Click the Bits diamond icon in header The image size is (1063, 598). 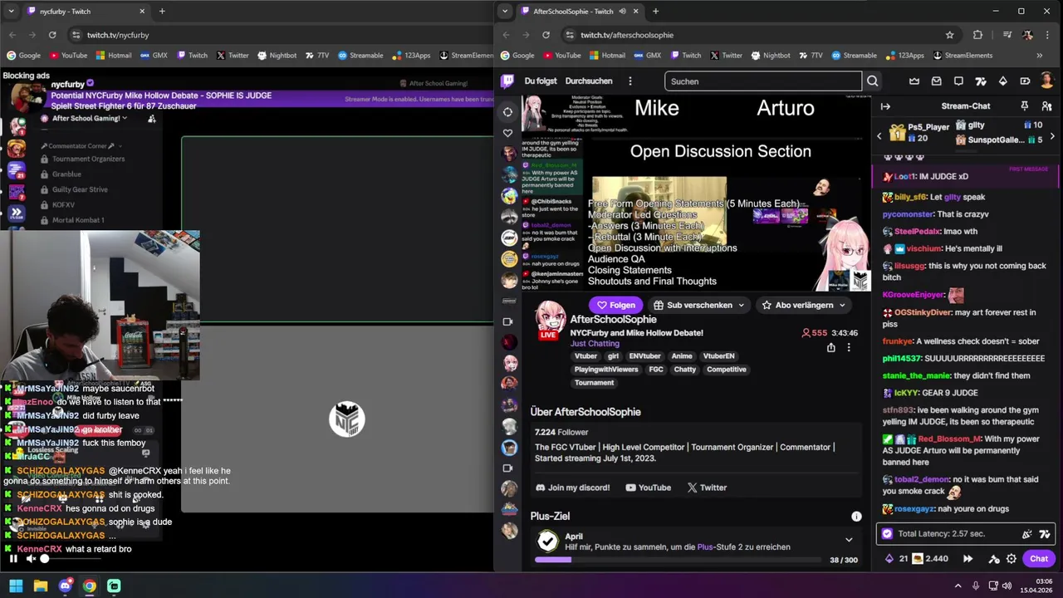(x=1002, y=81)
